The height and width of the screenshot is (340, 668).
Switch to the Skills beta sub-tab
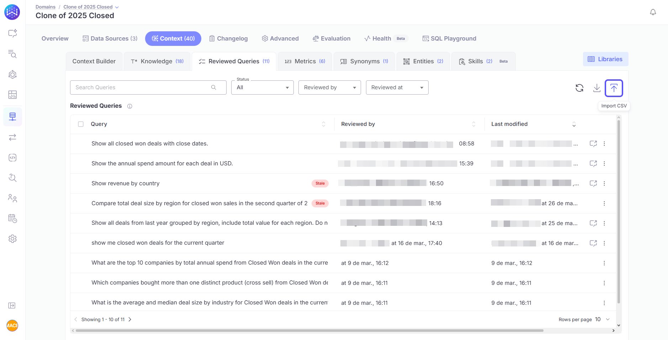point(484,61)
